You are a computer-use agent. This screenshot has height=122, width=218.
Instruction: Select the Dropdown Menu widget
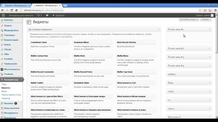[x=92, y=42]
